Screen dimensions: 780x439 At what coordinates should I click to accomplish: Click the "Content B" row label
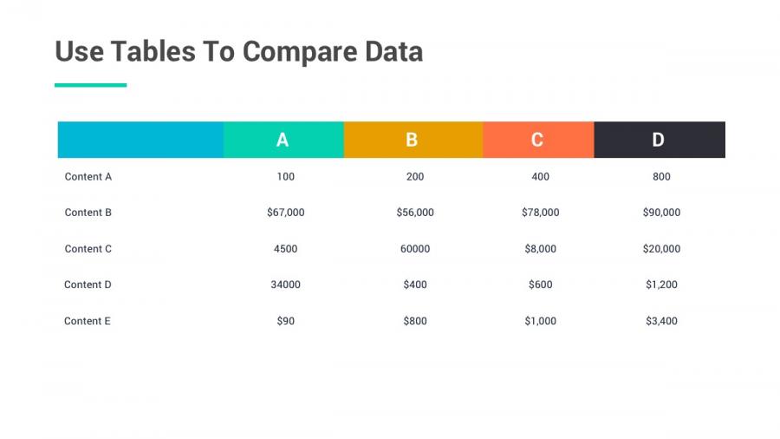[88, 213]
